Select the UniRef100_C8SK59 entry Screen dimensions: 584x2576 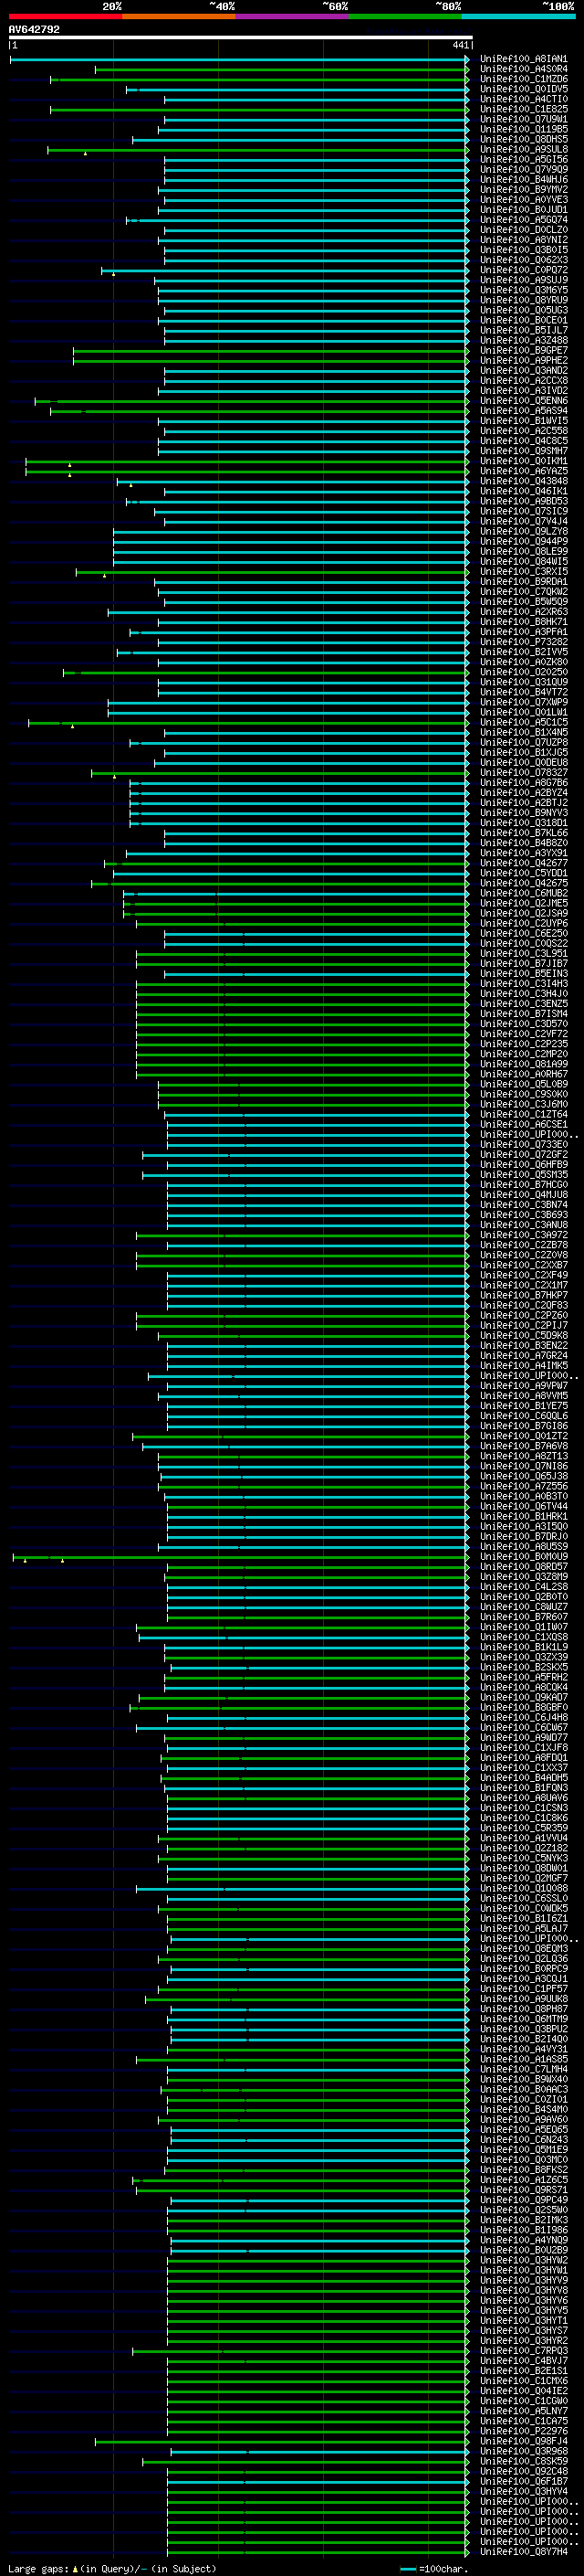(524, 2461)
